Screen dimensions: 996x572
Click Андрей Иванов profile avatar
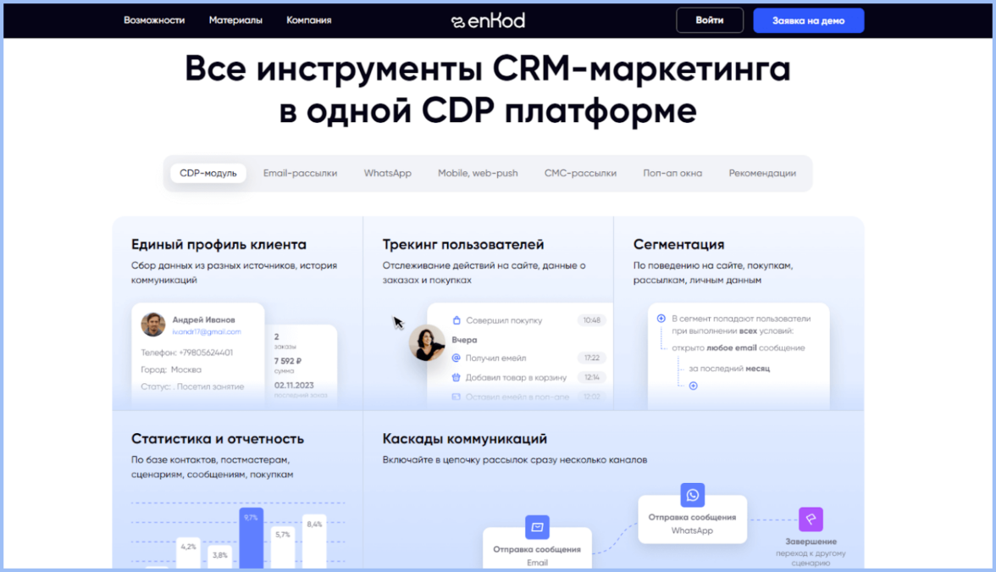click(153, 324)
